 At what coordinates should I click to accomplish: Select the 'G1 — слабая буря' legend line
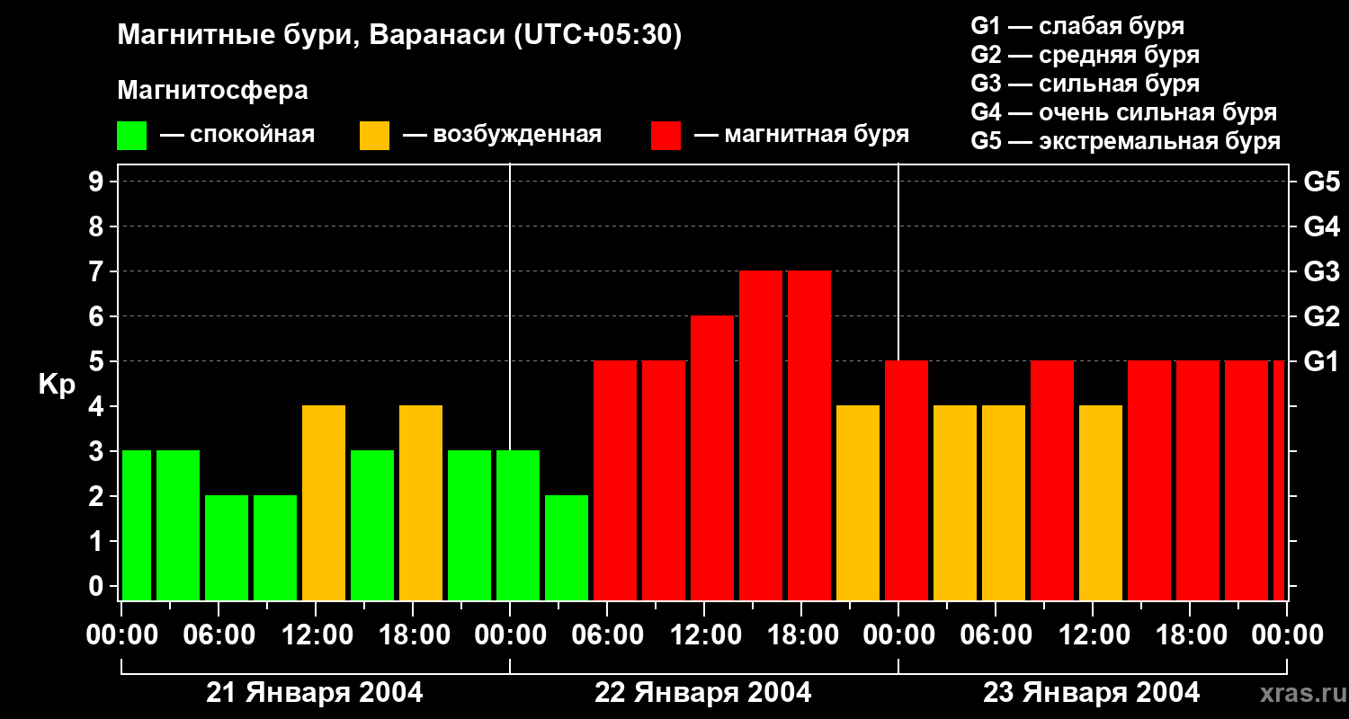(1077, 26)
